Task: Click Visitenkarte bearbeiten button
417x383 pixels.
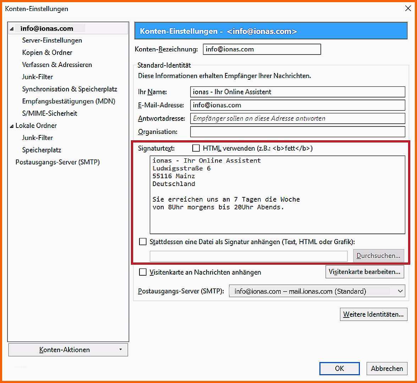Action: tap(364, 272)
